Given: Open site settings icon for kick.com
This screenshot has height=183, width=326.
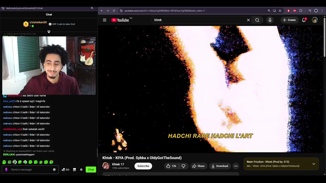Looking at the screenshot, I should pos(3,8).
